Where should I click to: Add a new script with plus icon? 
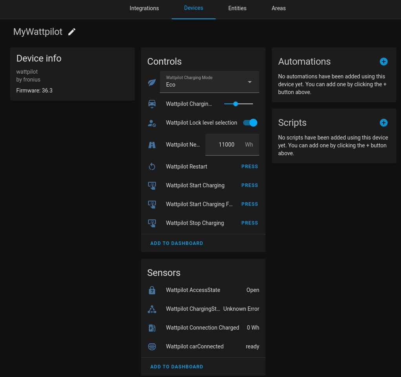click(383, 123)
